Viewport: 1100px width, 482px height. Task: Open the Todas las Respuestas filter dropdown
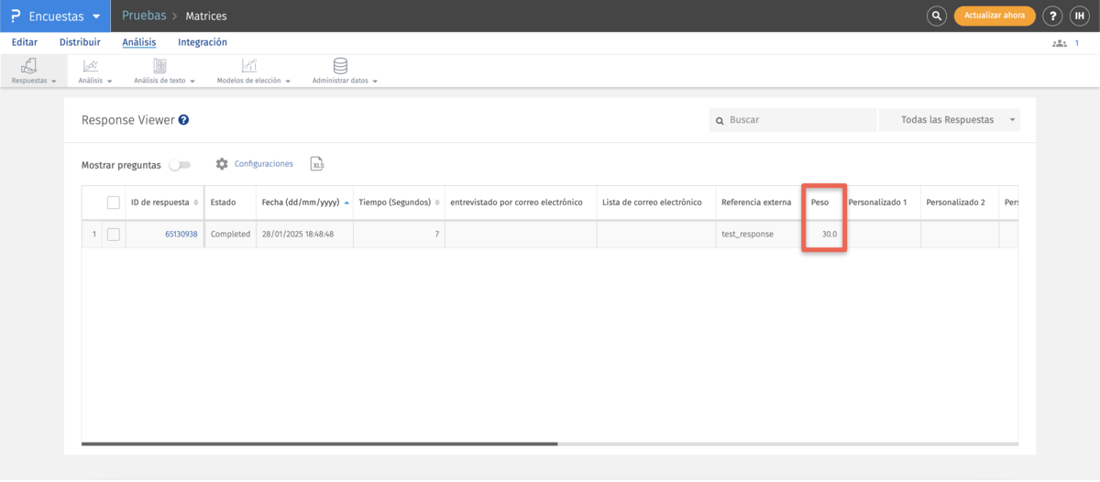[949, 120]
